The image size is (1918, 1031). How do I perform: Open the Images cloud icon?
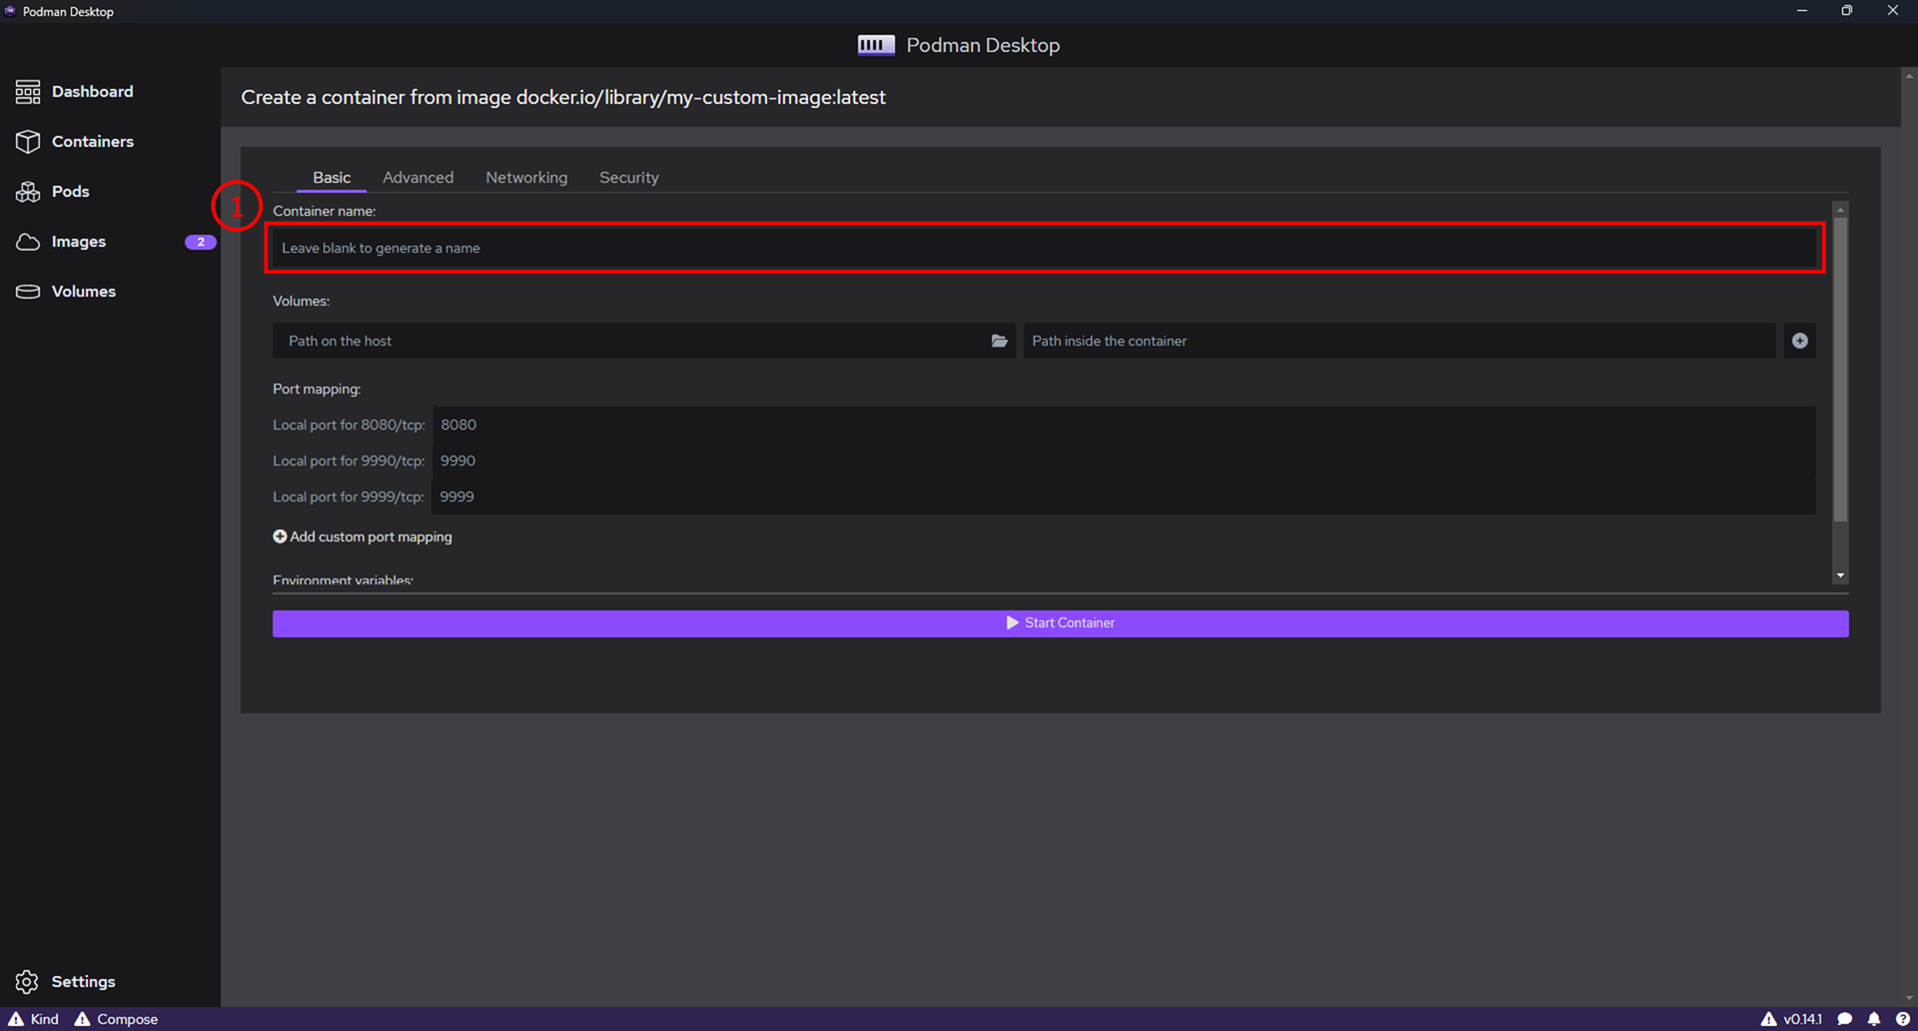[x=28, y=242]
